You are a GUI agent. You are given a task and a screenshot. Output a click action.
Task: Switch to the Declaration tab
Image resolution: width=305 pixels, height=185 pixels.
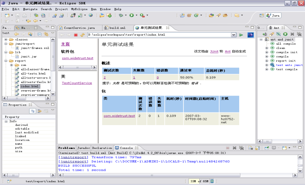(102, 148)
